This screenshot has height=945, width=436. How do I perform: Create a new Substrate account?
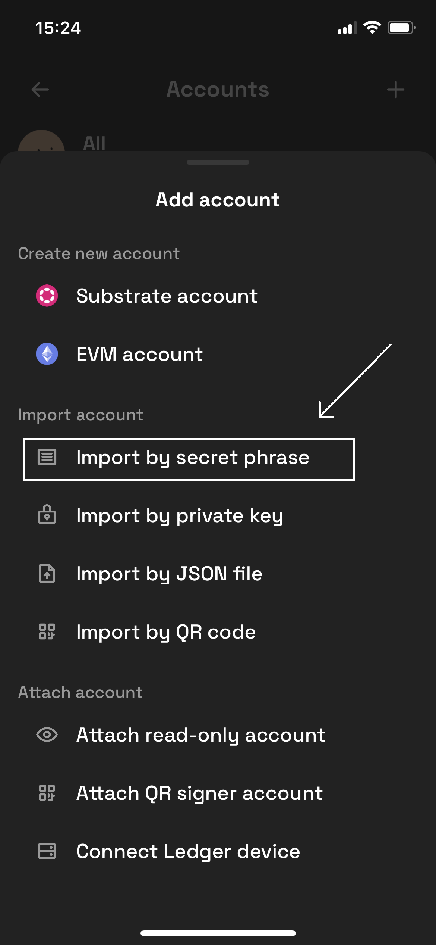[218, 296]
